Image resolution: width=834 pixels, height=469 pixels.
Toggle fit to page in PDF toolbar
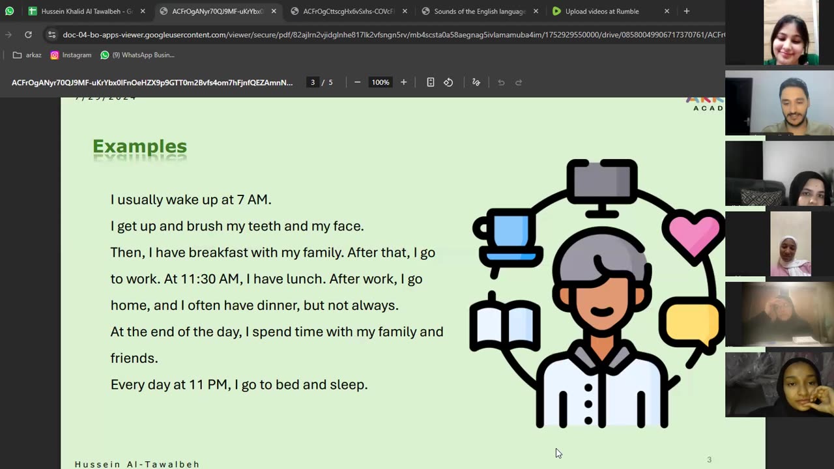(x=431, y=82)
